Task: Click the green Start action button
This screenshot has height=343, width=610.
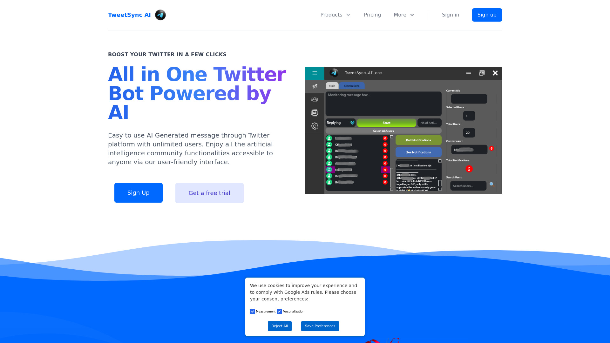Action: (386, 123)
